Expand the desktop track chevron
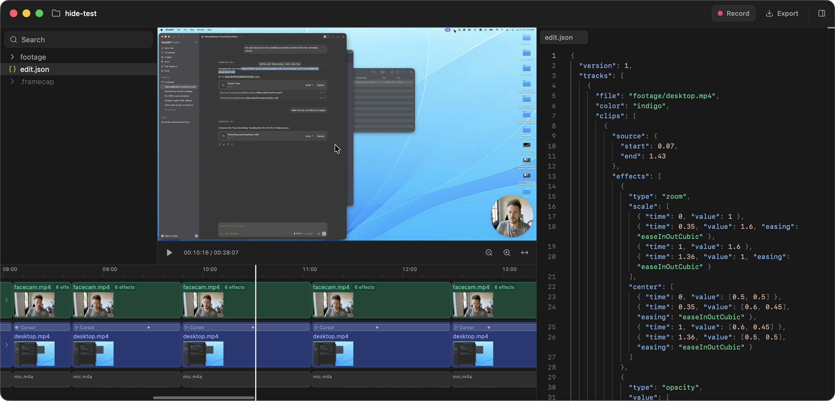 pyautogui.click(x=6, y=345)
